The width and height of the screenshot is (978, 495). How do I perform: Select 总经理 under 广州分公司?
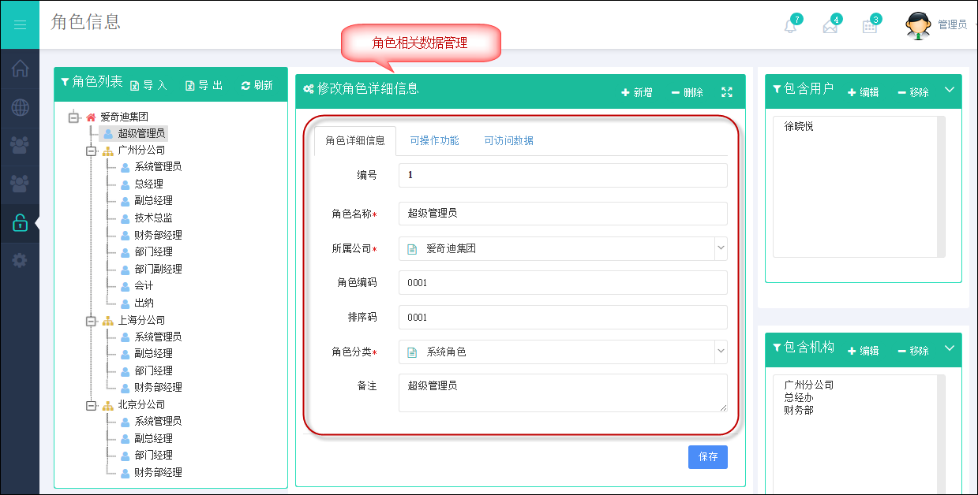click(x=148, y=184)
